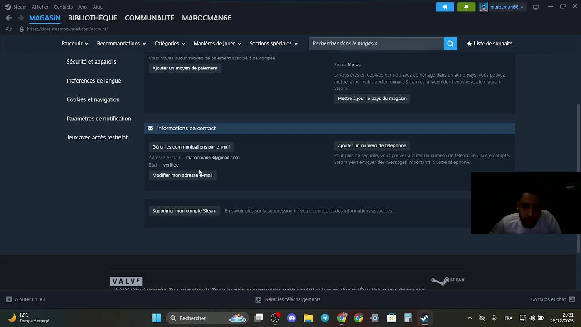Click the Valve logo in the footer
581x327 pixels.
click(x=127, y=282)
